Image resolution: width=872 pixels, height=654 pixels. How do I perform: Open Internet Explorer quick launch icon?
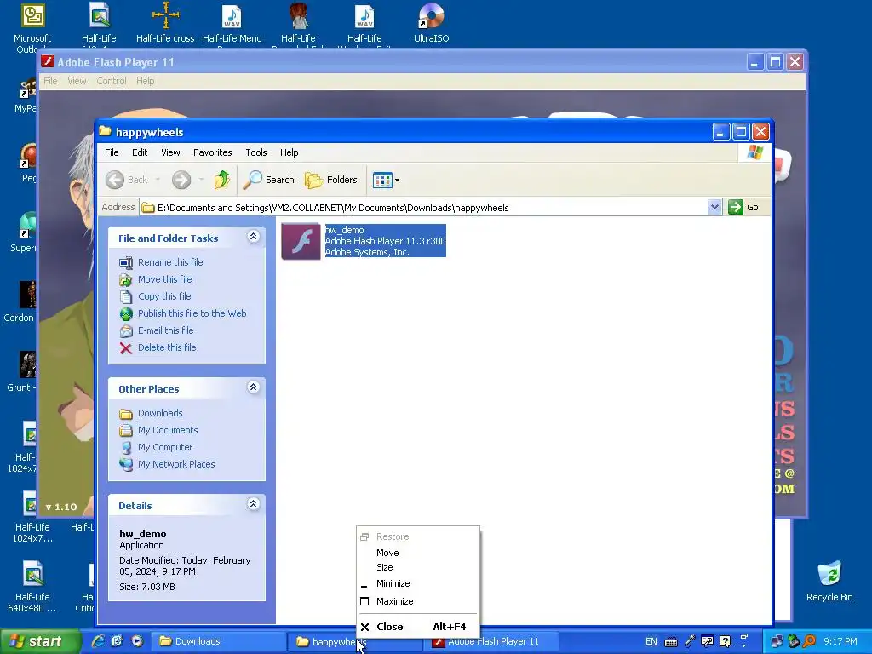[x=99, y=641]
